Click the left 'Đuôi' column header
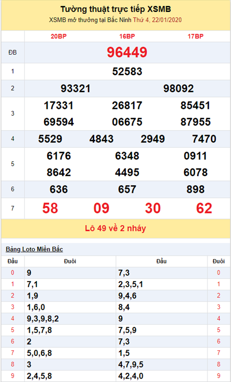 click(x=70, y=261)
